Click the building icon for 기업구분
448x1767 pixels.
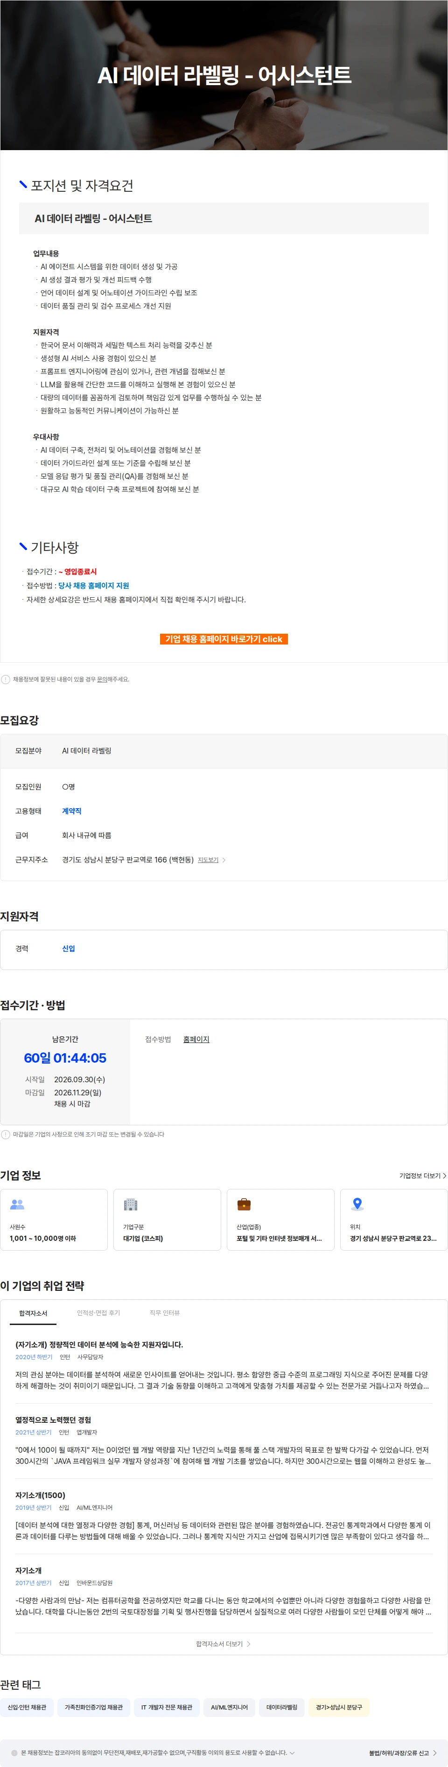tap(131, 1204)
